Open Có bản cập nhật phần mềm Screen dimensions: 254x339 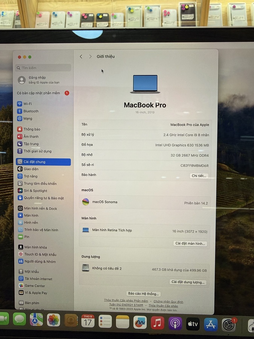(43, 93)
